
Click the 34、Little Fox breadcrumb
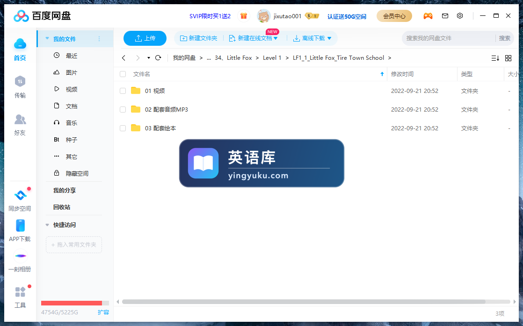click(x=233, y=58)
